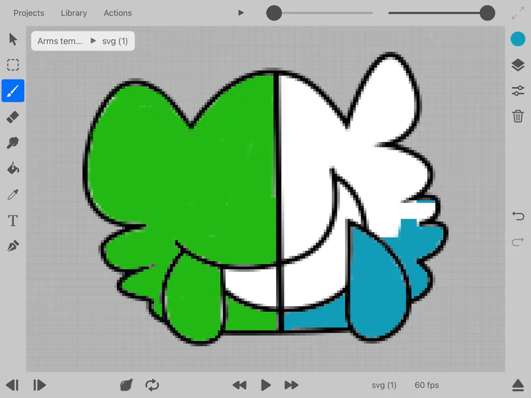Step to the previous frame
Image resolution: width=531 pixels, height=398 pixels.
coord(12,385)
